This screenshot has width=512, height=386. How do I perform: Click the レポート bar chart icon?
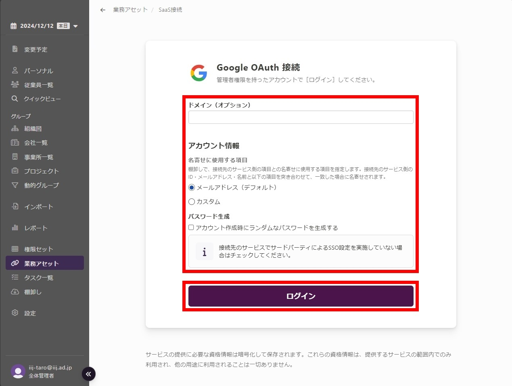[15, 228]
